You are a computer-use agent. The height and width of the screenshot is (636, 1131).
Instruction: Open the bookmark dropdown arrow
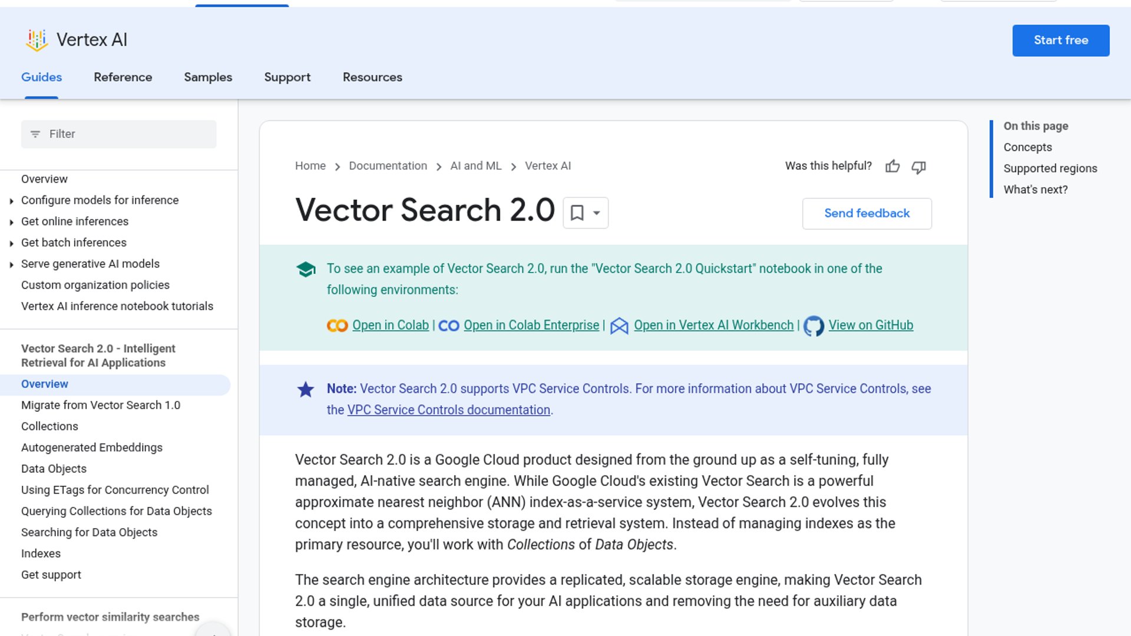point(597,213)
